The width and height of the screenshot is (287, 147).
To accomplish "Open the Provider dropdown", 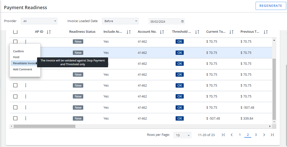I will click(x=39, y=21).
